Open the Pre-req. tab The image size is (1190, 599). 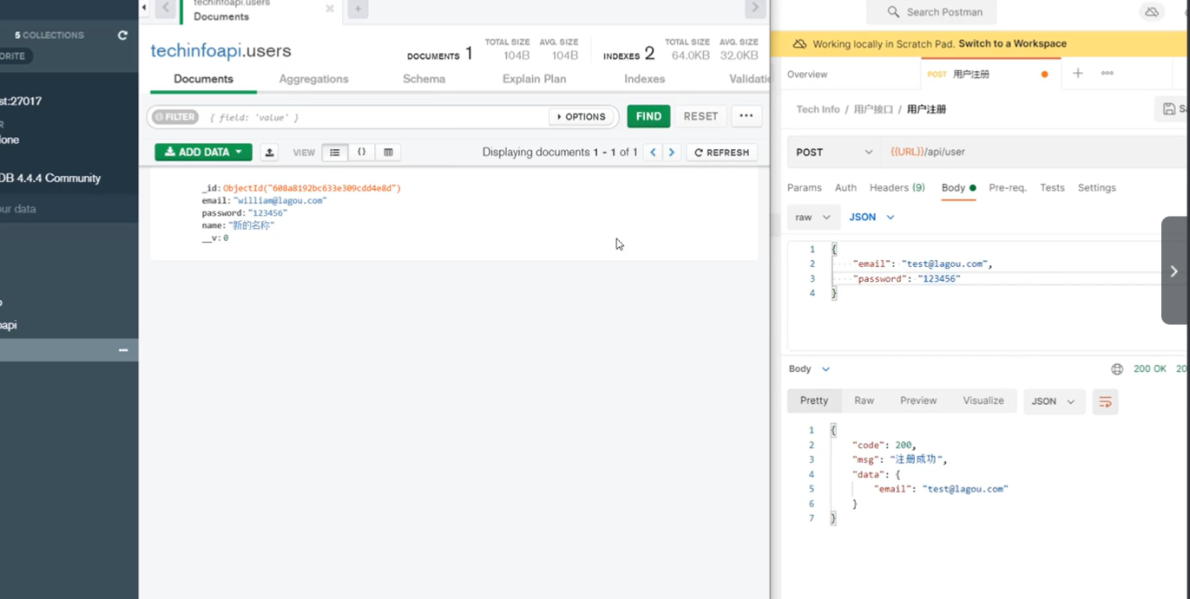pyautogui.click(x=1007, y=188)
